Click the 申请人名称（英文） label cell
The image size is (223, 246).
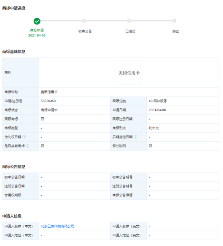pos(129,226)
